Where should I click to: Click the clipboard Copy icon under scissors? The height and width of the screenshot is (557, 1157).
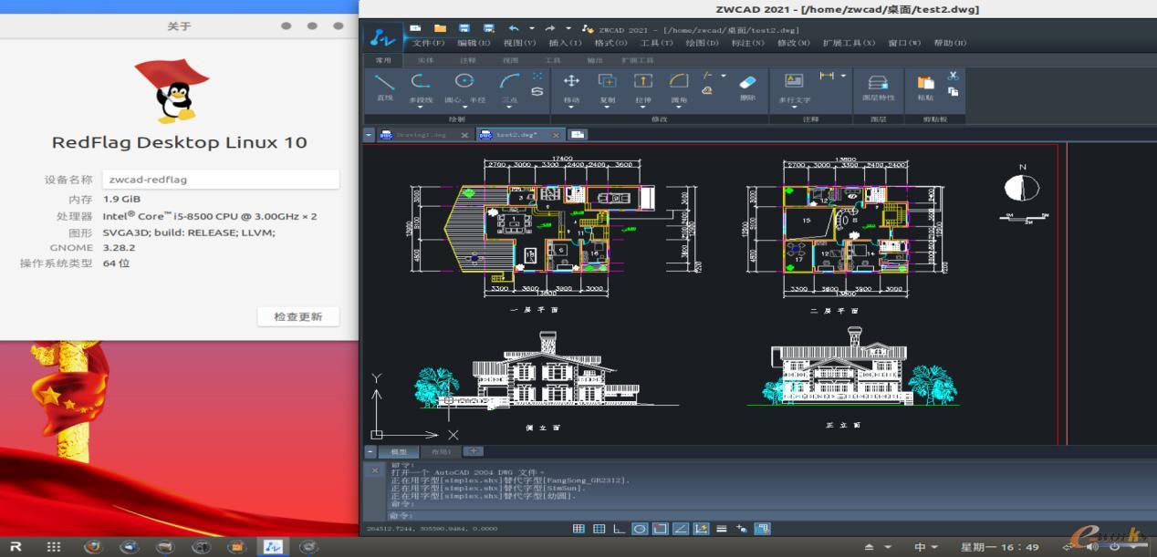[953, 91]
